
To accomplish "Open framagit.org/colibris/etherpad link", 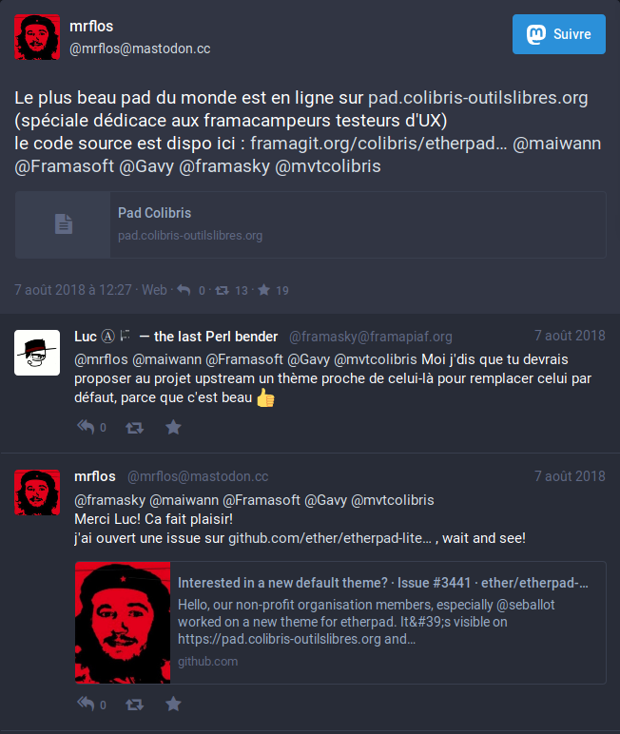I will click(x=378, y=144).
